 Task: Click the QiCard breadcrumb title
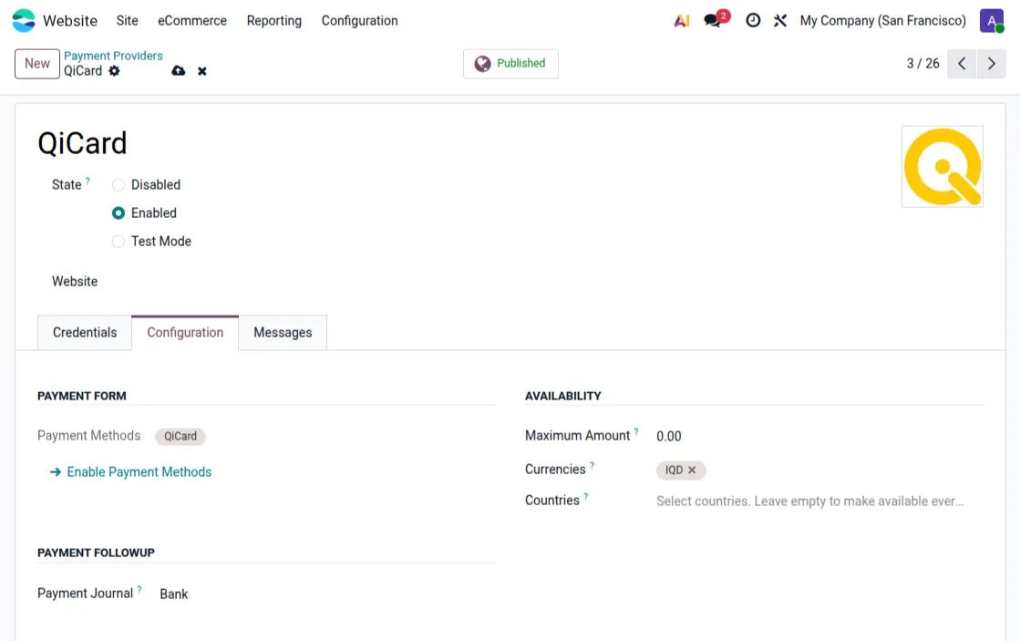coord(83,71)
